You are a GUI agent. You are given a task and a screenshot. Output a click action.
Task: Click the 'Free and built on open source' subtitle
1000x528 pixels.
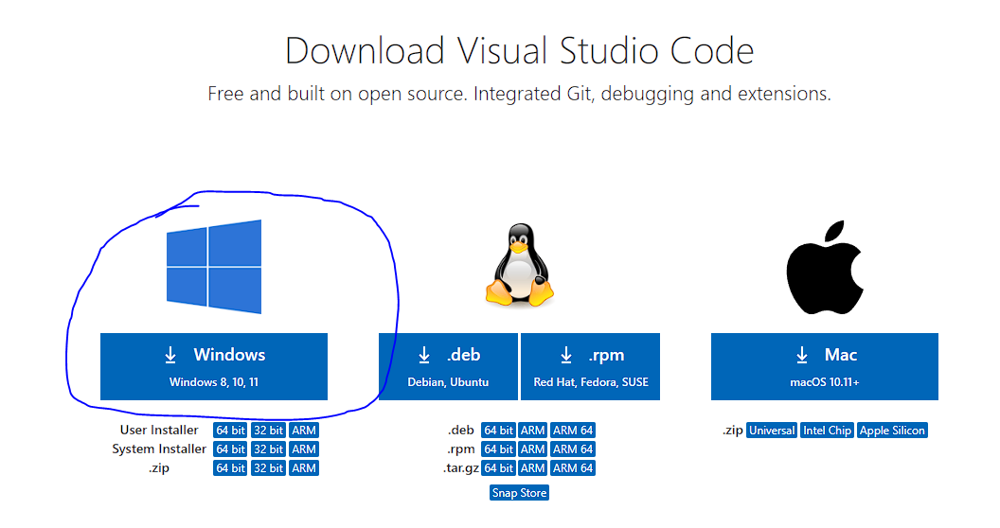tap(519, 95)
